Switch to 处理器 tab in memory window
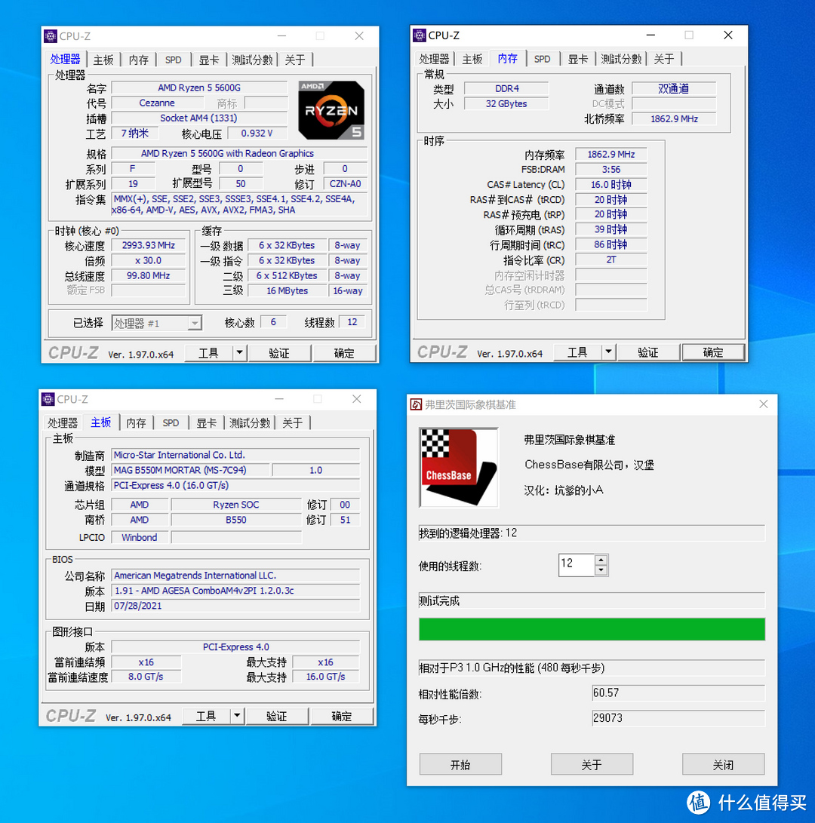The width and height of the screenshot is (815, 823). 434,59
